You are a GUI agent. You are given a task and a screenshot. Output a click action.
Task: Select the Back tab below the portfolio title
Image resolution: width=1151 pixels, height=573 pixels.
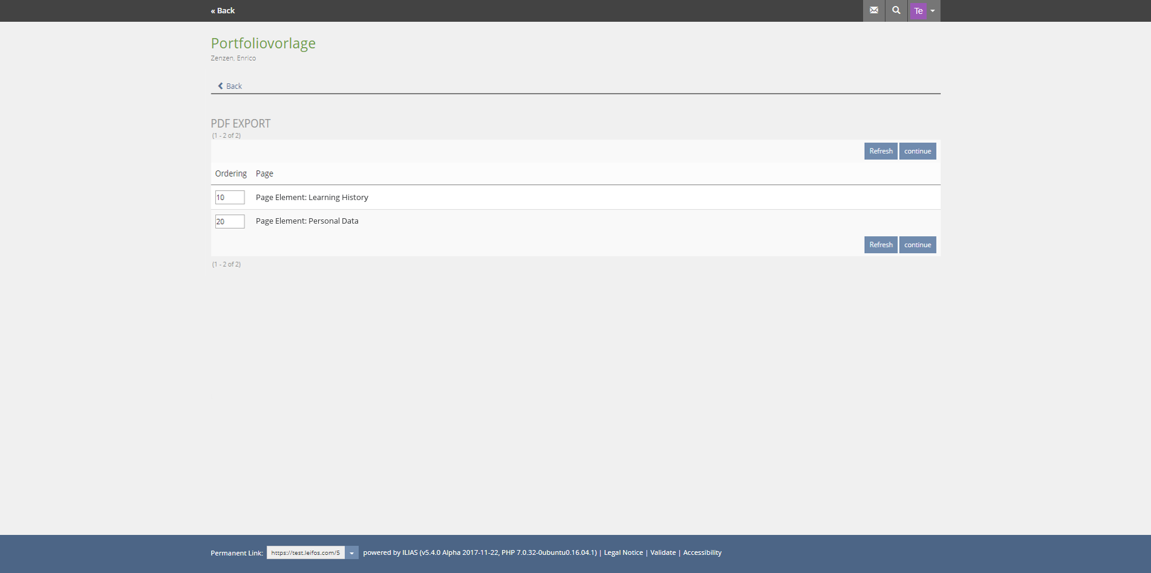click(230, 86)
